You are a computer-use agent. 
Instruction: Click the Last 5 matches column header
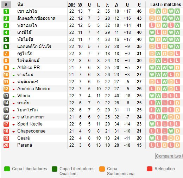[x=166, y=5]
